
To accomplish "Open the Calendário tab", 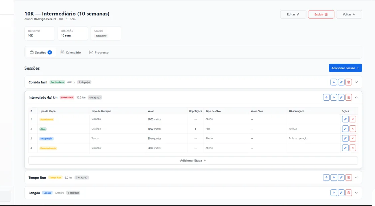I will [71, 53].
